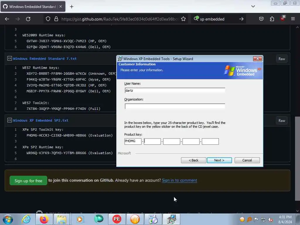Bookmark this page with star icon
Image resolution: width=300 pixels, height=225 pixels.
tap(183, 19)
